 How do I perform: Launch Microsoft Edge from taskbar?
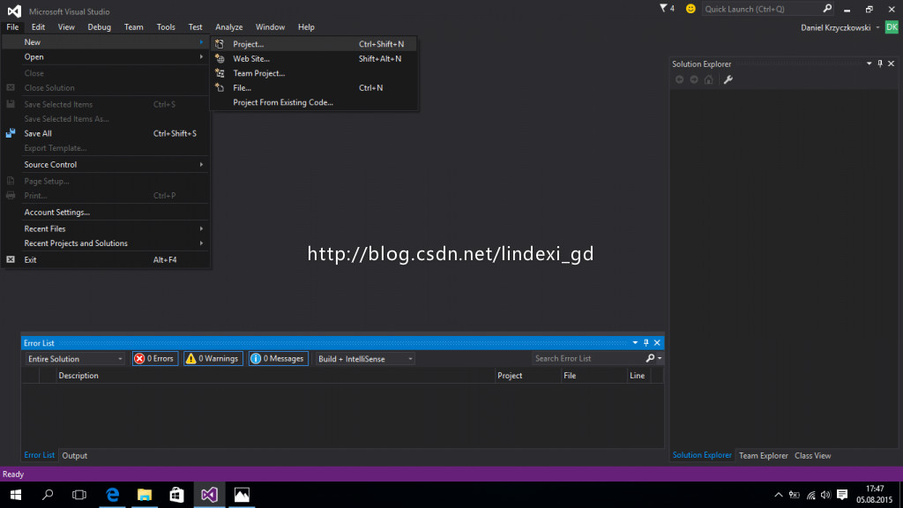coord(112,495)
